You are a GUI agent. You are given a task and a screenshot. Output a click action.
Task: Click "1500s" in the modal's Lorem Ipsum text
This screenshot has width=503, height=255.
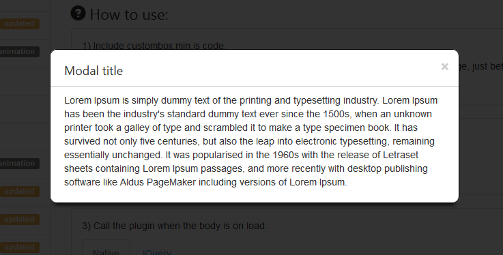click(x=337, y=114)
